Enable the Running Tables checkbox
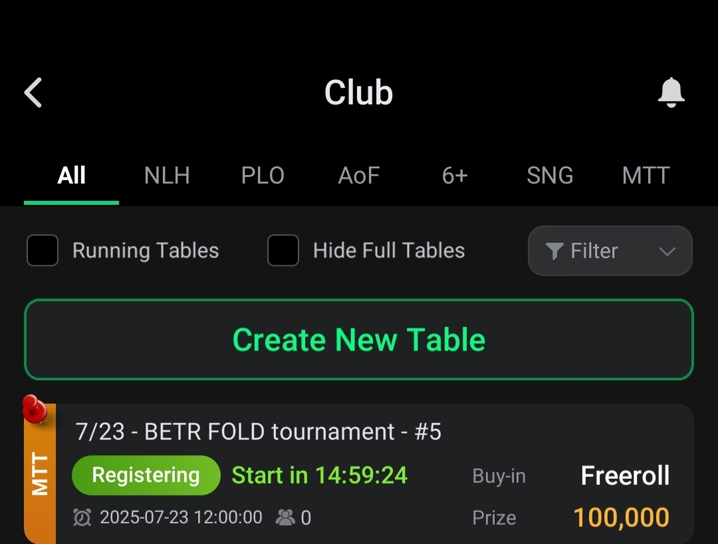 [x=43, y=251]
